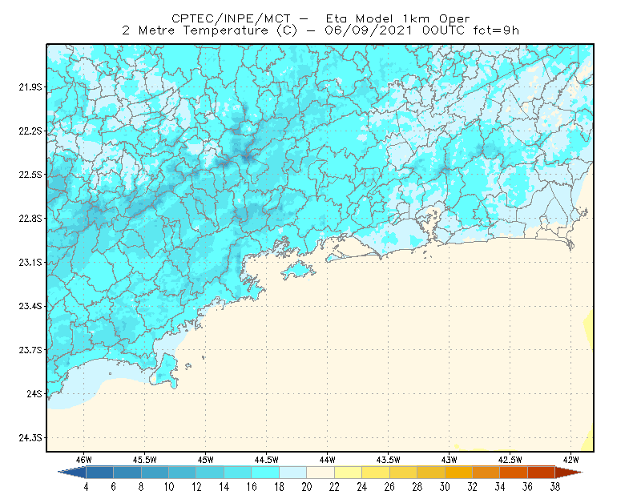Click the colorbar value '38'

pyautogui.click(x=555, y=487)
